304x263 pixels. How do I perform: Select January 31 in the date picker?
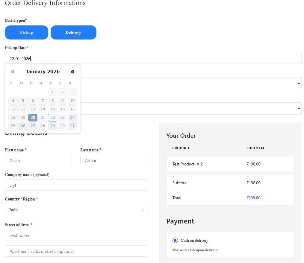tap(72, 126)
